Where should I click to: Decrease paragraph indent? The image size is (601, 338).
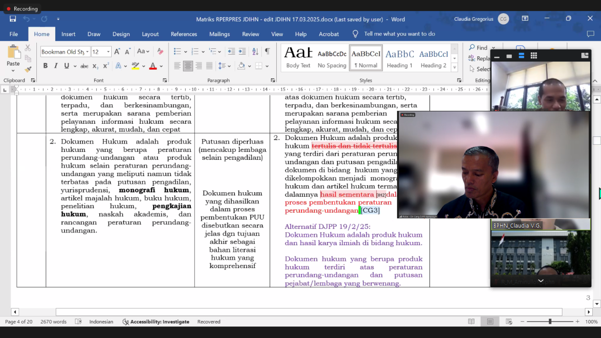point(231,51)
